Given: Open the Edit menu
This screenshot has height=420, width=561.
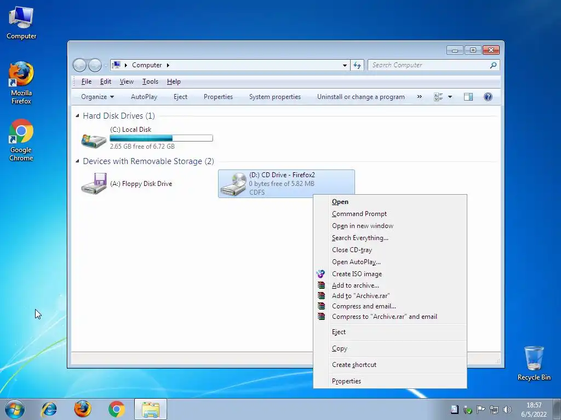Looking at the screenshot, I should pos(106,81).
